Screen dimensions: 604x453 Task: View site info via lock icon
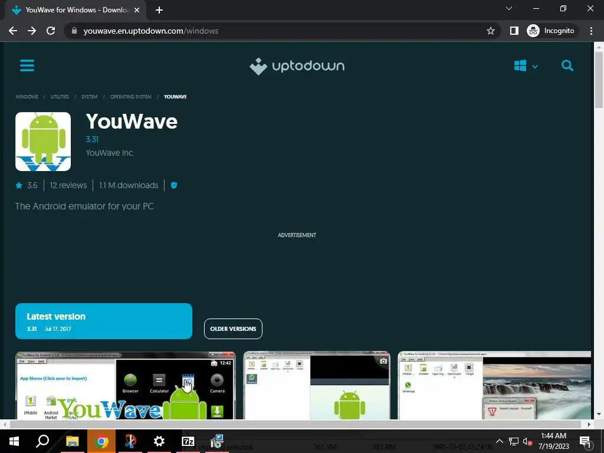click(74, 31)
